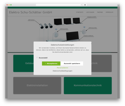Click the UniFi network diagram banner image
Viewport: 125px width, 106px height.
tap(62, 34)
